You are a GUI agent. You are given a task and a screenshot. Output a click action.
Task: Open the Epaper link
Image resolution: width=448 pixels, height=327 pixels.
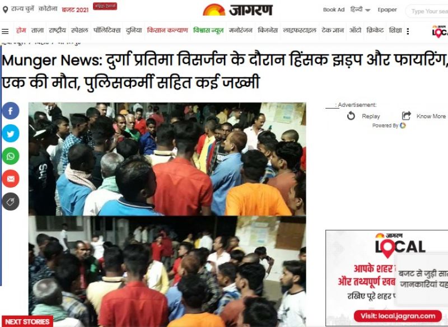click(x=387, y=10)
